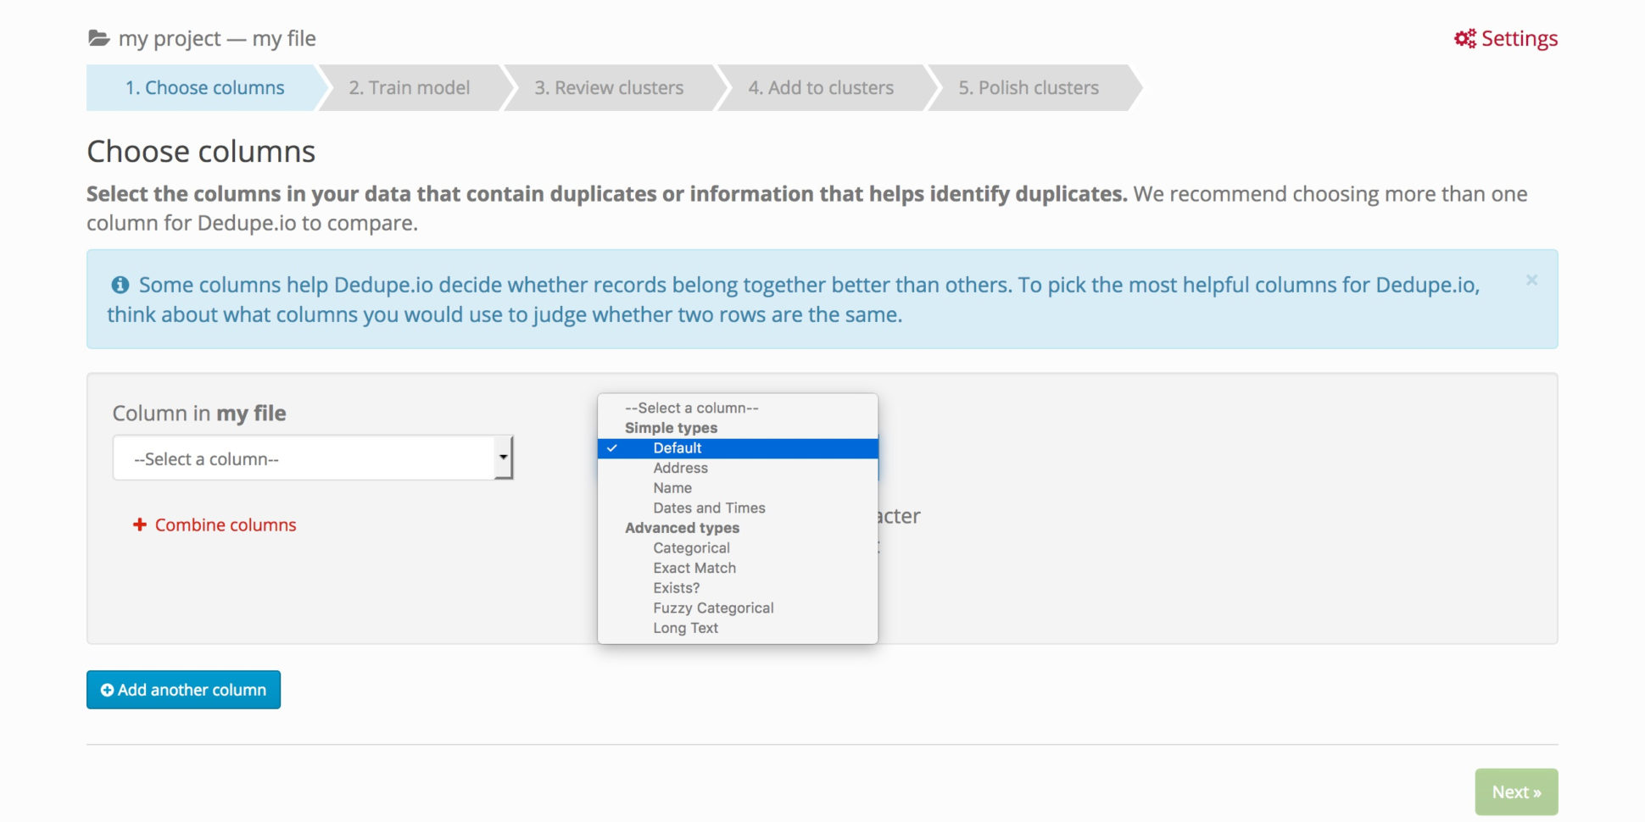Click the red plus icon near Combine columns
Image resolution: width=1645 pixels, height=822 pixels.
click(139, 525)
